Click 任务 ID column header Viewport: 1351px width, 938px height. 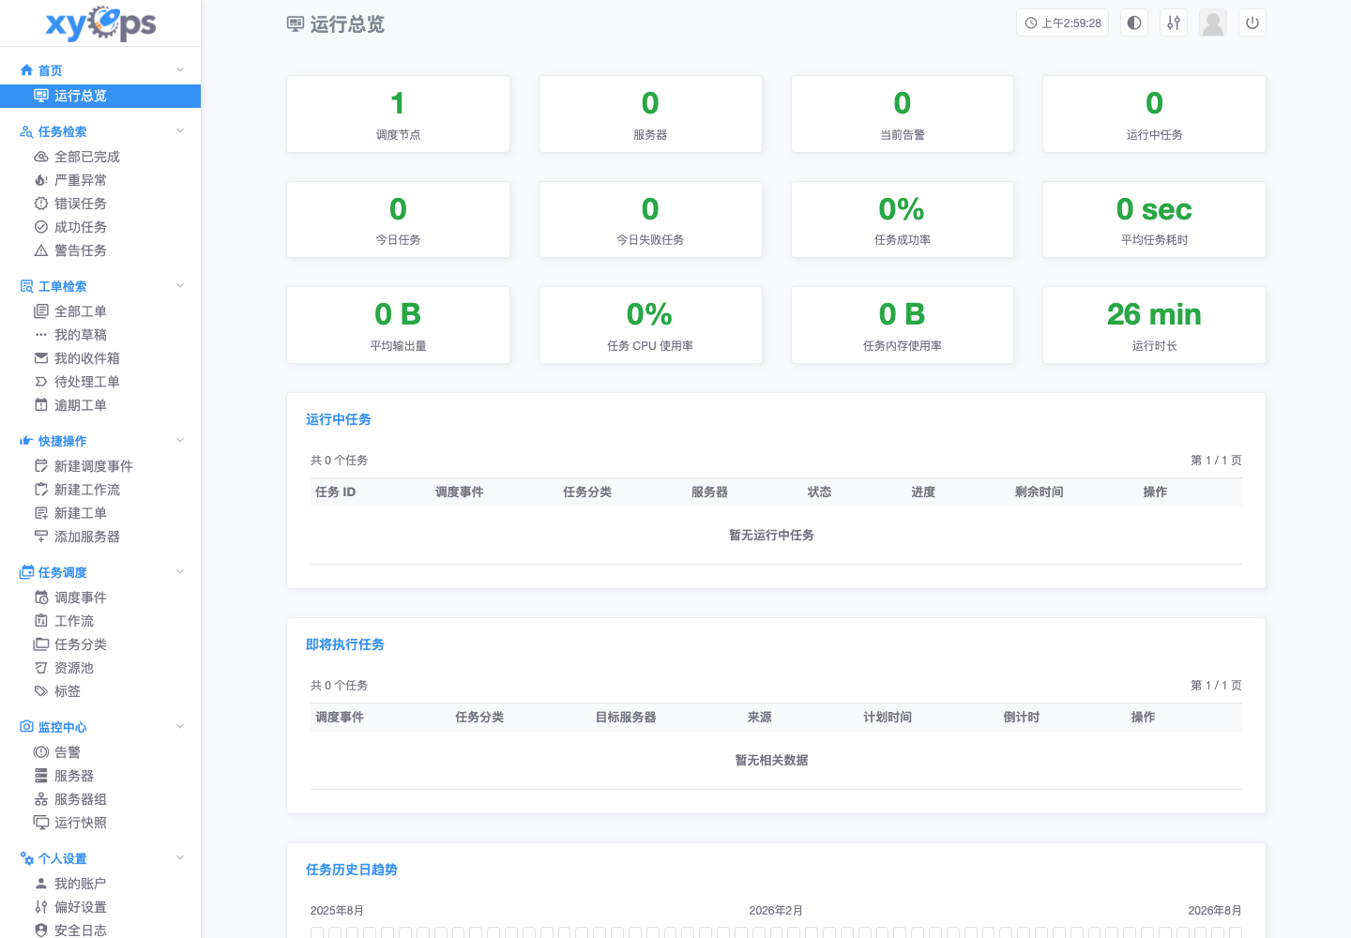[x=336, y=492]
